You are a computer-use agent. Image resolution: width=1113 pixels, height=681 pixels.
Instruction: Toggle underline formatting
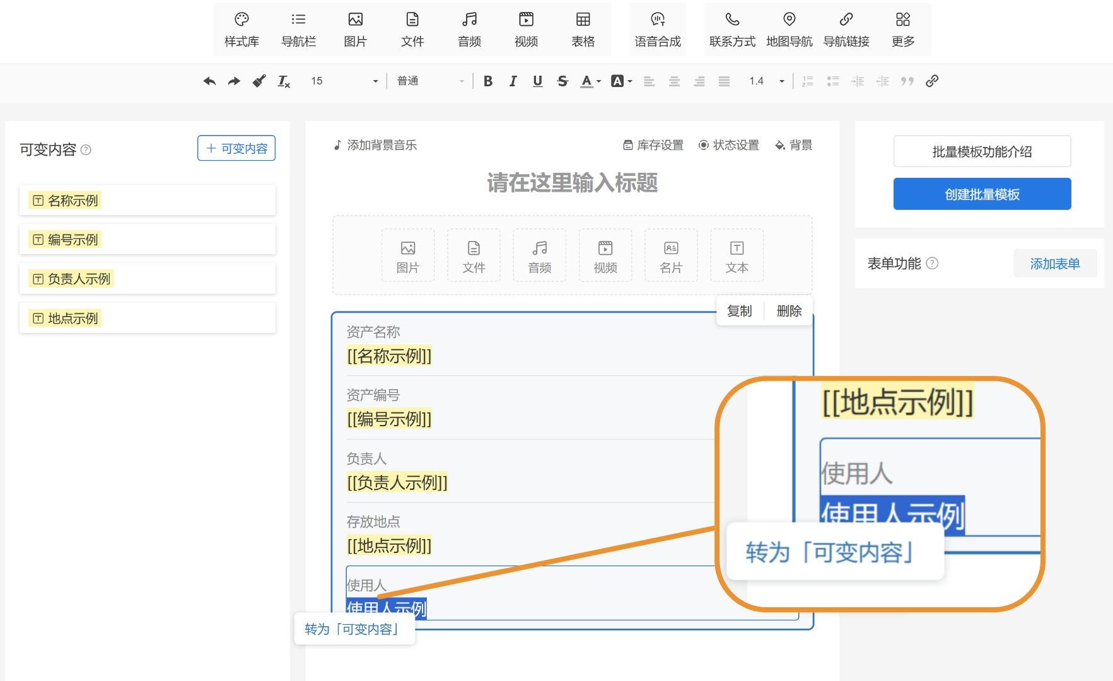[537, 81]
